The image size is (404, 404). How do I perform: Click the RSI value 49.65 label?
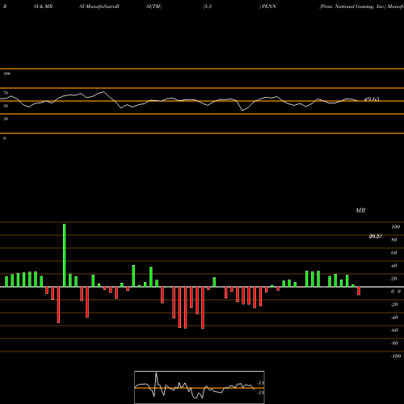[372, 99]
